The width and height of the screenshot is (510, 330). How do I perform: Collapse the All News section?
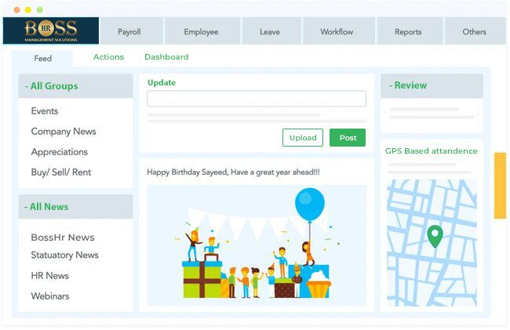coord(75,207)
